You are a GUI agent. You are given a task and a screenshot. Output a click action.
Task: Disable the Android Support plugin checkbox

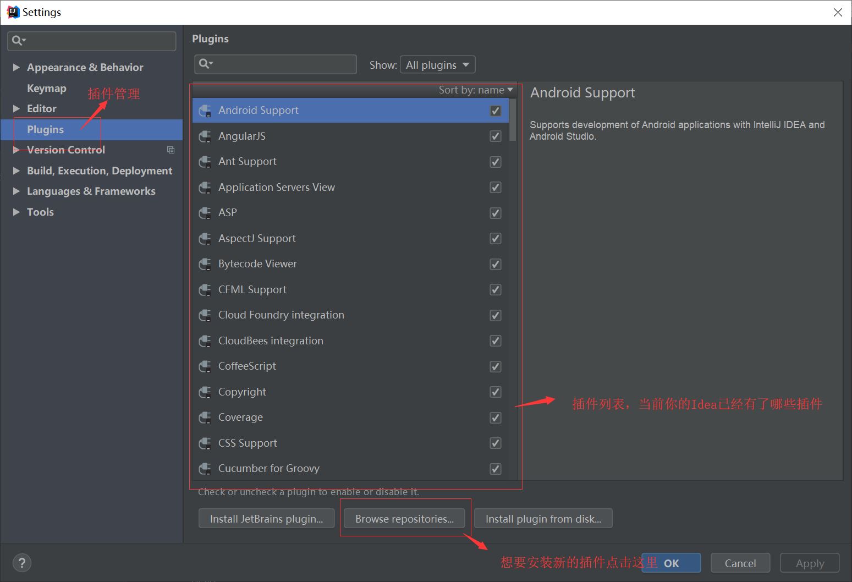click(496, 111)
